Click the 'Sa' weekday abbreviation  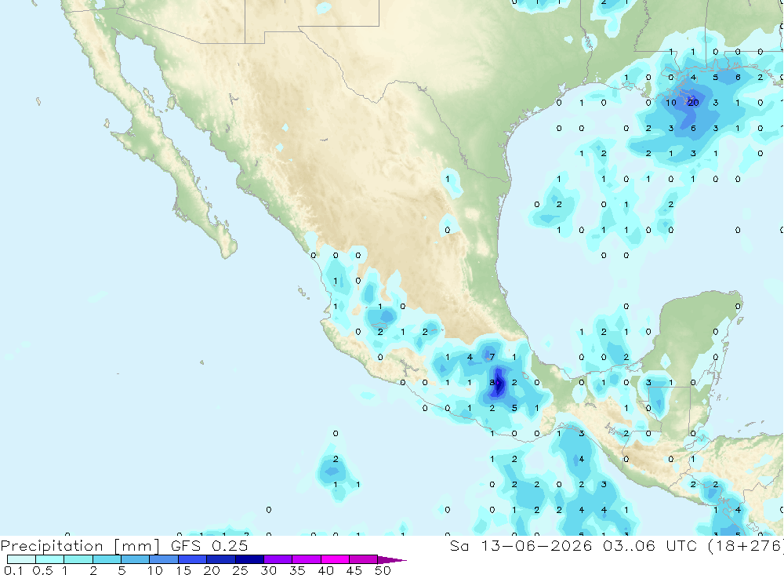point(459,545)
